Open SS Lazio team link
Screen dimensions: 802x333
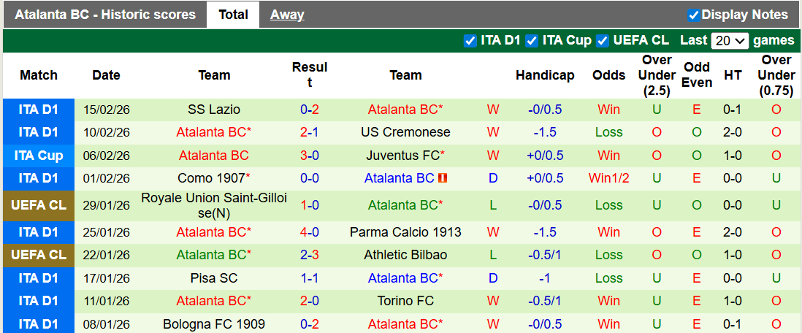pyautogui.click(x=214, y=110)
